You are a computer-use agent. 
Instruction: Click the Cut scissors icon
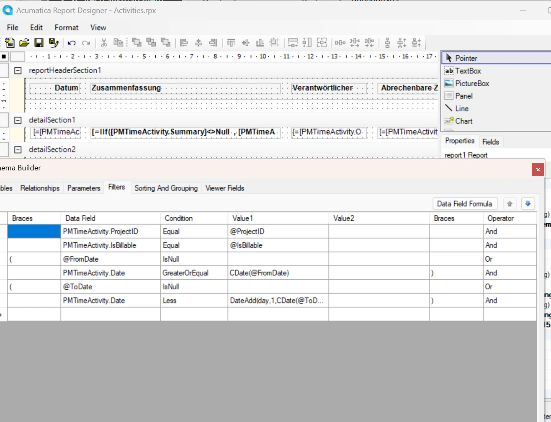(x=104, y=42)
